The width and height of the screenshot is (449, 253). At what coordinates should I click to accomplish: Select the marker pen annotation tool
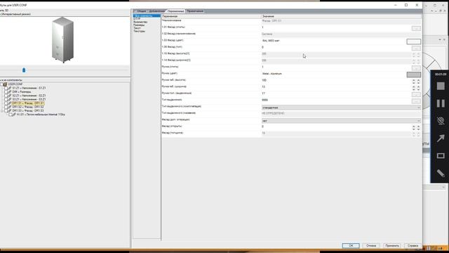click(x=441, y=173)
